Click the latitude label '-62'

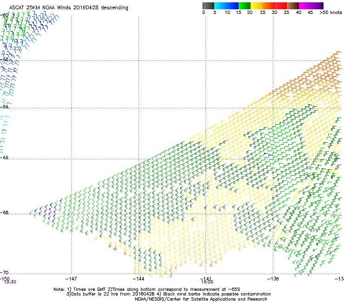4,59
